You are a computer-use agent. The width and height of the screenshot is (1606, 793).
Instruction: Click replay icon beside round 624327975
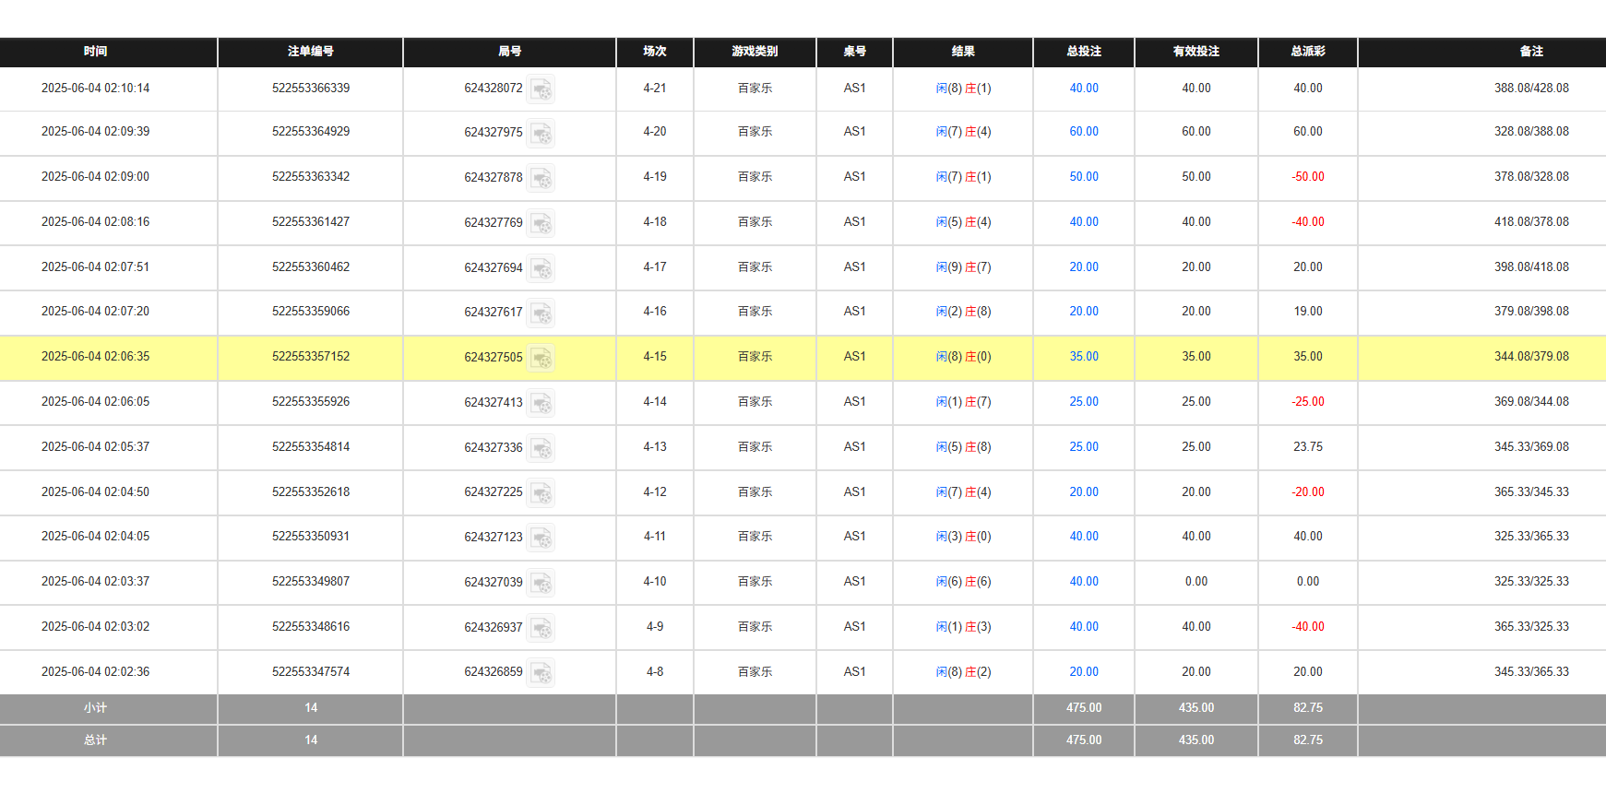[541, 134]
